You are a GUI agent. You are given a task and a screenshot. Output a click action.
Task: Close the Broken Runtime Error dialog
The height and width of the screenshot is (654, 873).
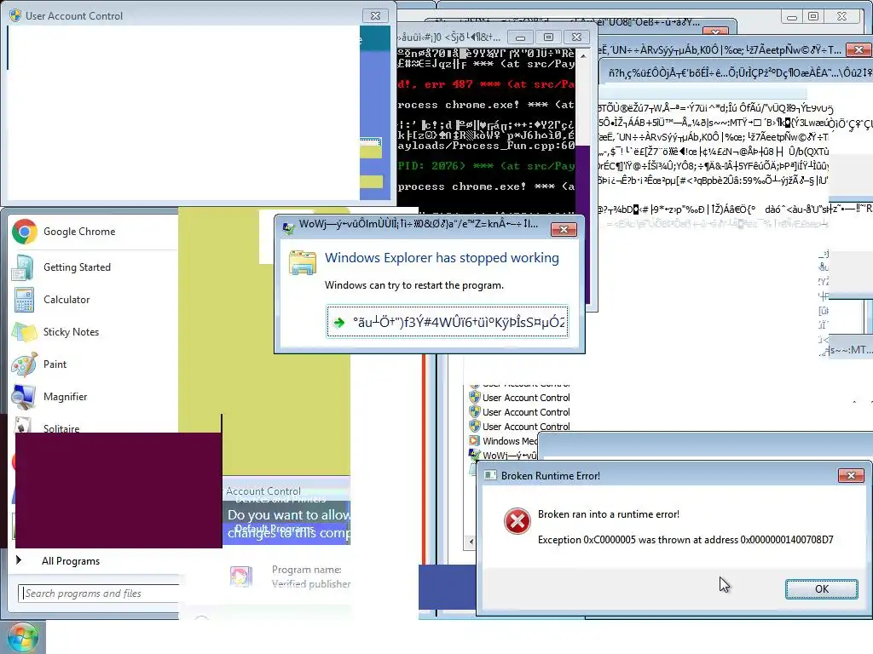coord(851,475)
